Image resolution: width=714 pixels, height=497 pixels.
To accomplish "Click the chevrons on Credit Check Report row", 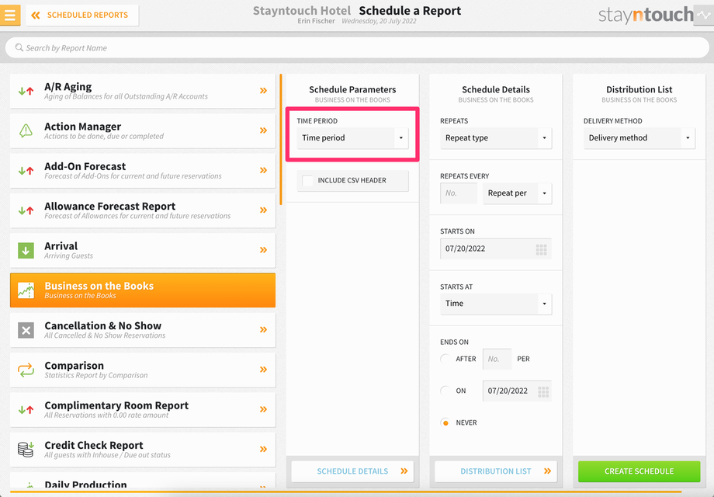I will (263, 449).
